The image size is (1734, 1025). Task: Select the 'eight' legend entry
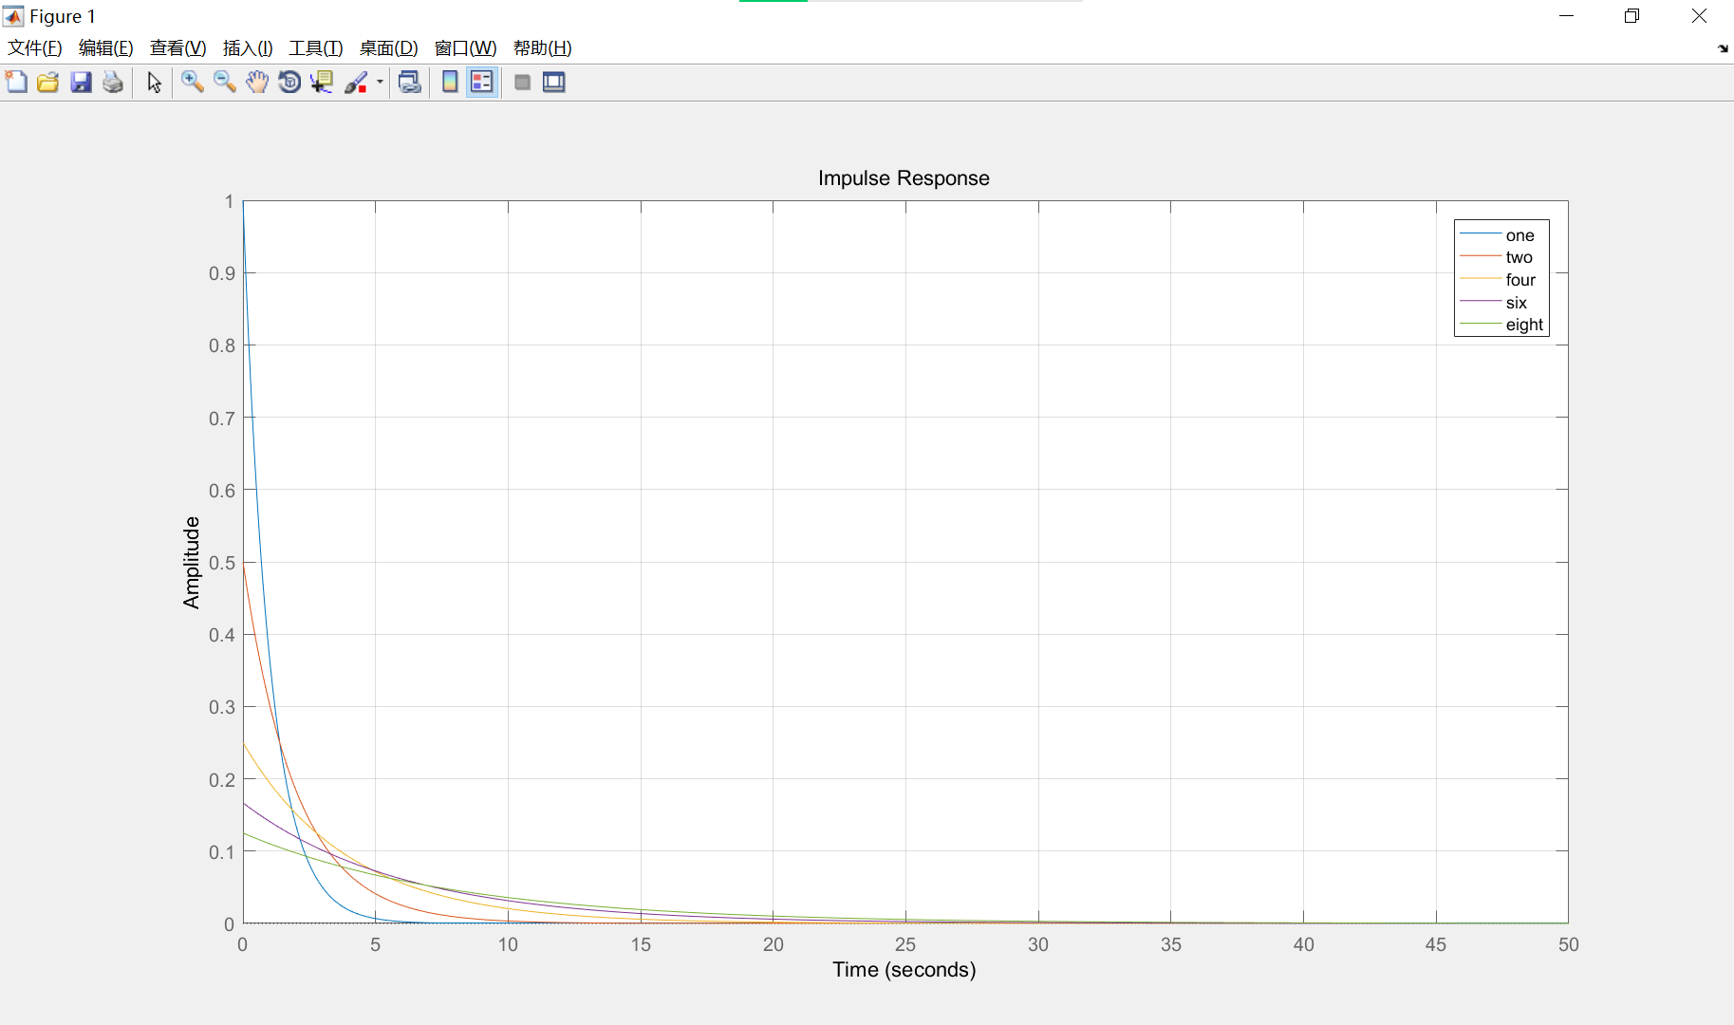click(x=1522, y=324)
